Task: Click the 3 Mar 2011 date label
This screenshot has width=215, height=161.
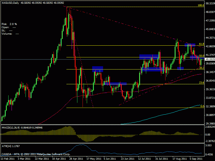Action: click(24, 159)
